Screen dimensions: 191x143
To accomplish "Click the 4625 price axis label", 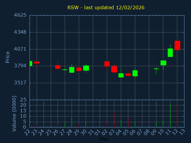I will [x=20, y=15].
